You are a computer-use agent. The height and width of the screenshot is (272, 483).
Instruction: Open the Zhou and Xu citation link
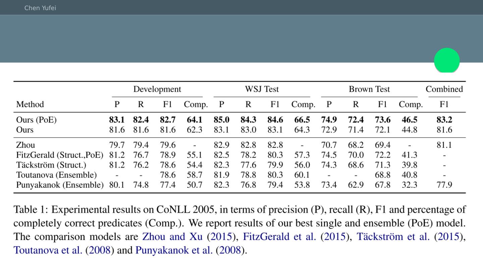click(172, 236)
